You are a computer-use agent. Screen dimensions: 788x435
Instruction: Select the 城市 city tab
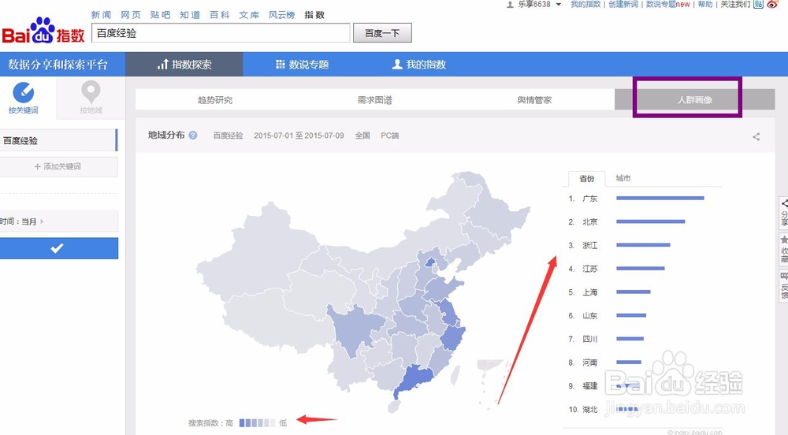(x=623, y=178)
